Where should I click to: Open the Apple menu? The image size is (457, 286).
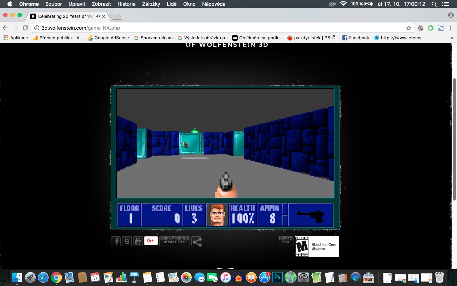[x=10, y=4]
